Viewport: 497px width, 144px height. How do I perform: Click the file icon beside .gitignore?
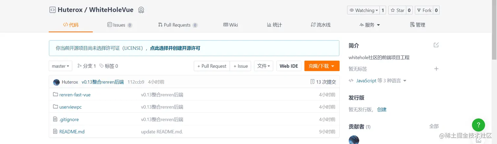55,119
